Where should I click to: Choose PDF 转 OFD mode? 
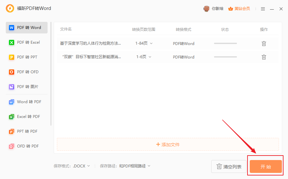click(x=27, y=72)
